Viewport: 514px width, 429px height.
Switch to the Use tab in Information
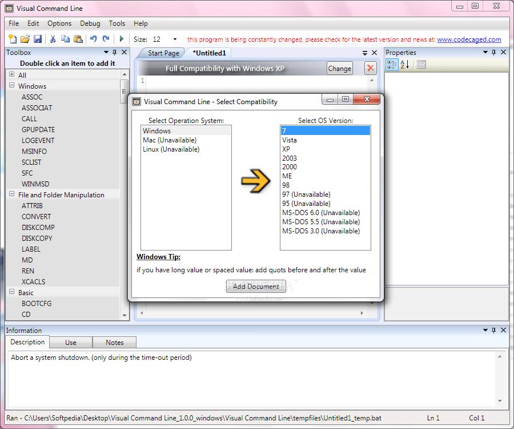click(71, 343)
